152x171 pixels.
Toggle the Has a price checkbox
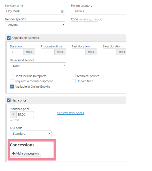(8, 100)
